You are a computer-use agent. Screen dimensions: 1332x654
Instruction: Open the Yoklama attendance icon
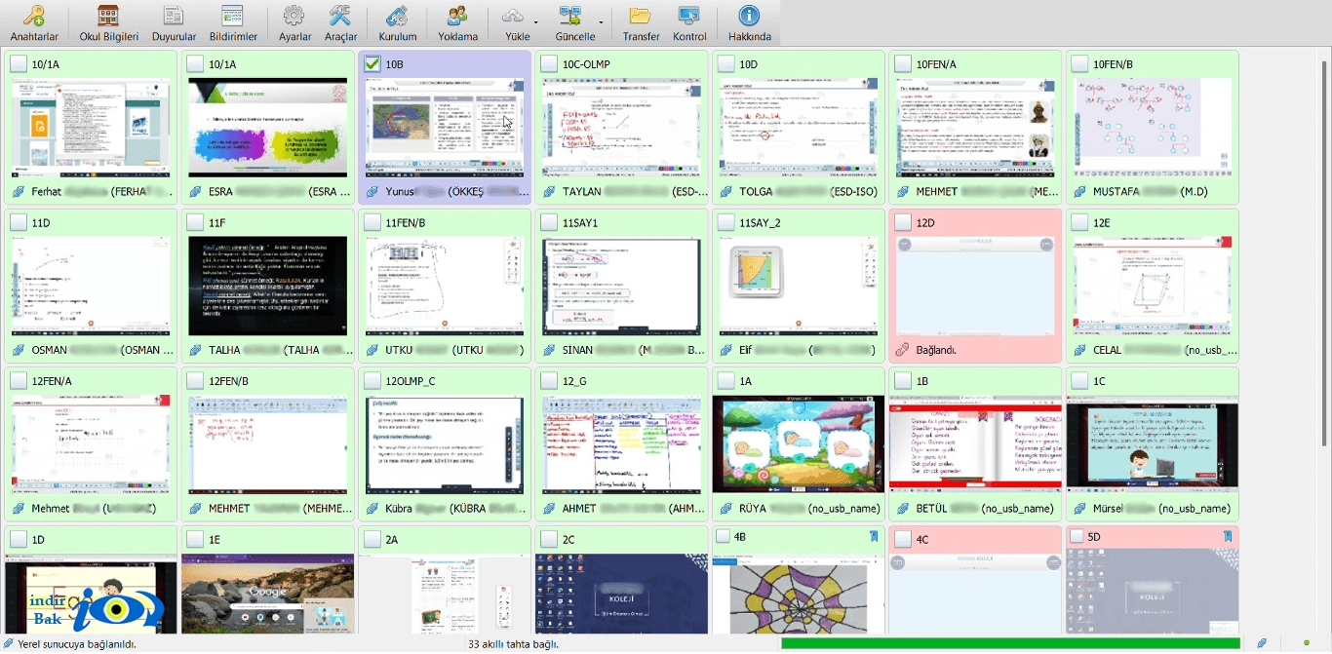tap(457, 23)
